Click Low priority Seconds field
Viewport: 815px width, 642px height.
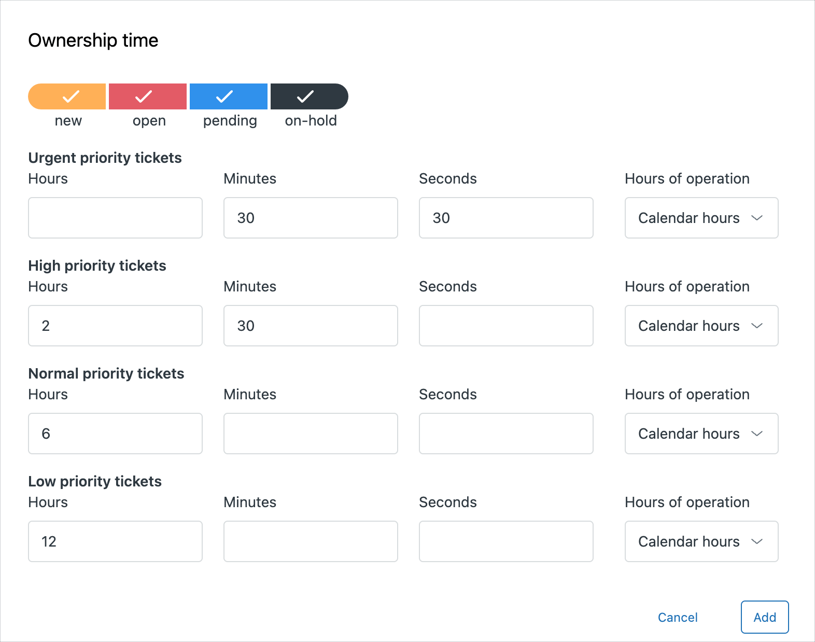(x=506, y=541)
